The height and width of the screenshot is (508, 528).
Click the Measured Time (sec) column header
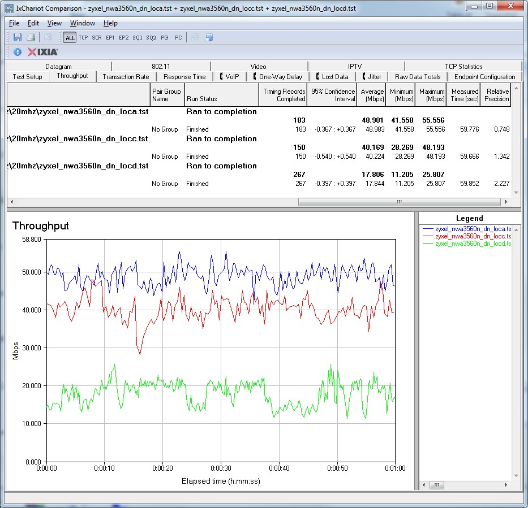coord(463,95)
